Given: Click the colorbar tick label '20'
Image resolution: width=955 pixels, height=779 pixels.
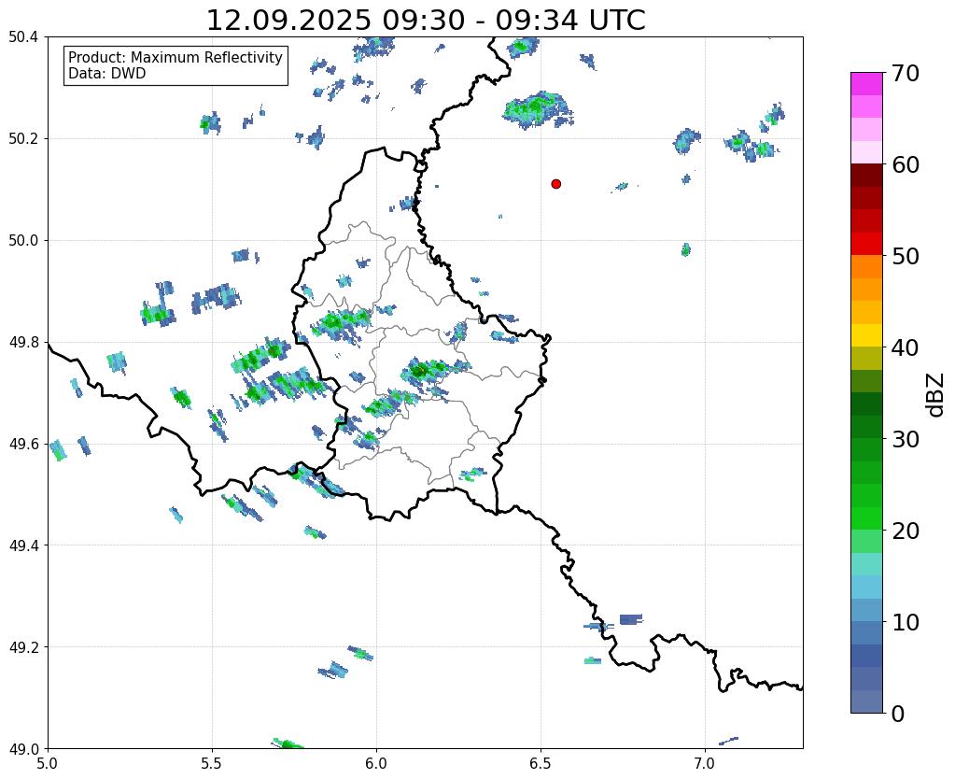Looking at the screenshot, I should 906,531.
